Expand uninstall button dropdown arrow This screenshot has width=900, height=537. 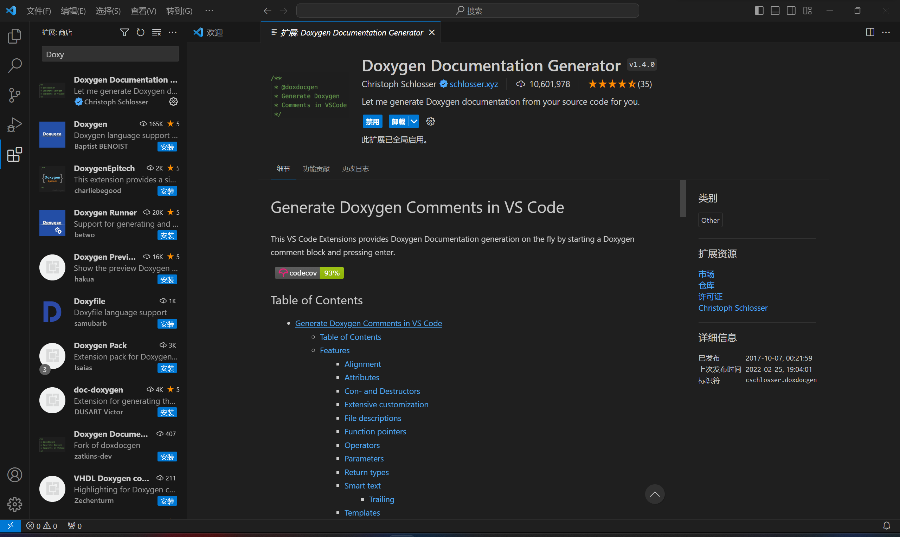point(414,122)
